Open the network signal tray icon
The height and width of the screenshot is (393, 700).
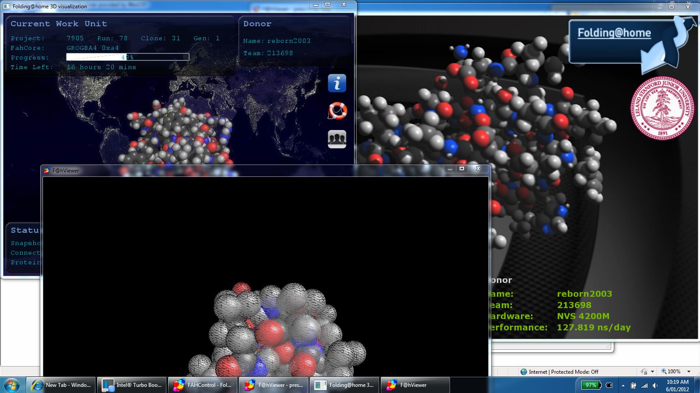click(x=644, y=385)
